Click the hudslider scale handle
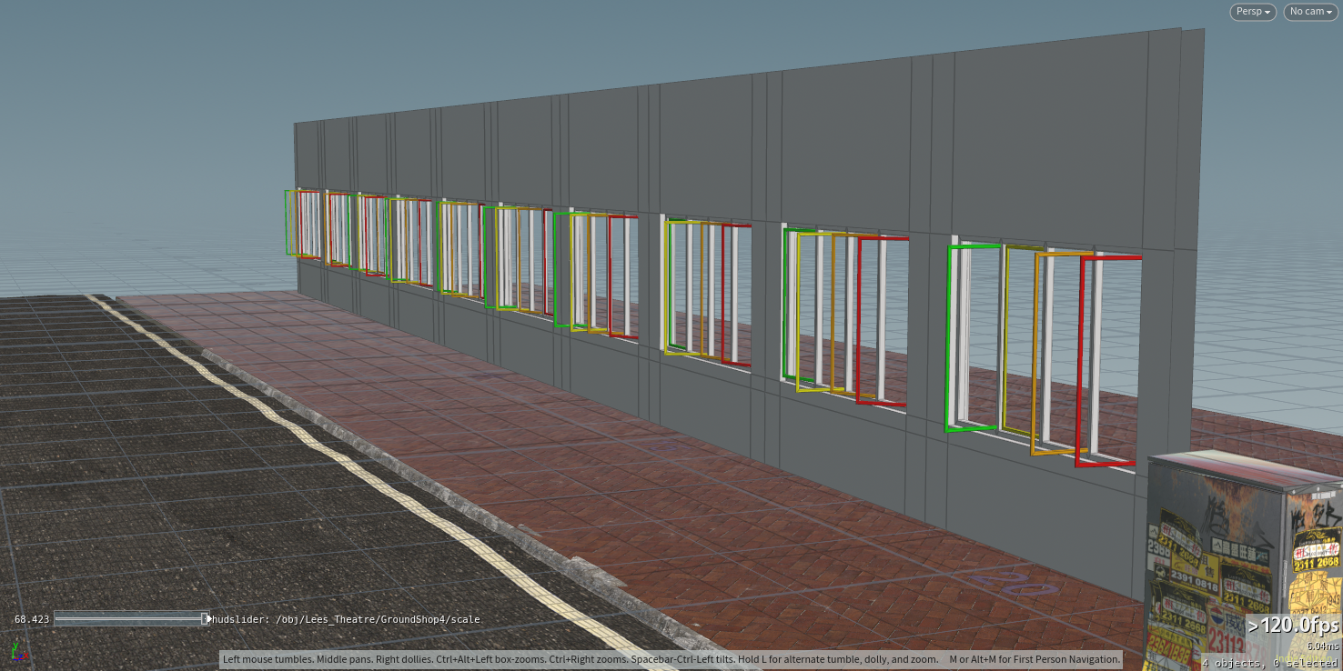 (x=205, y=619)
